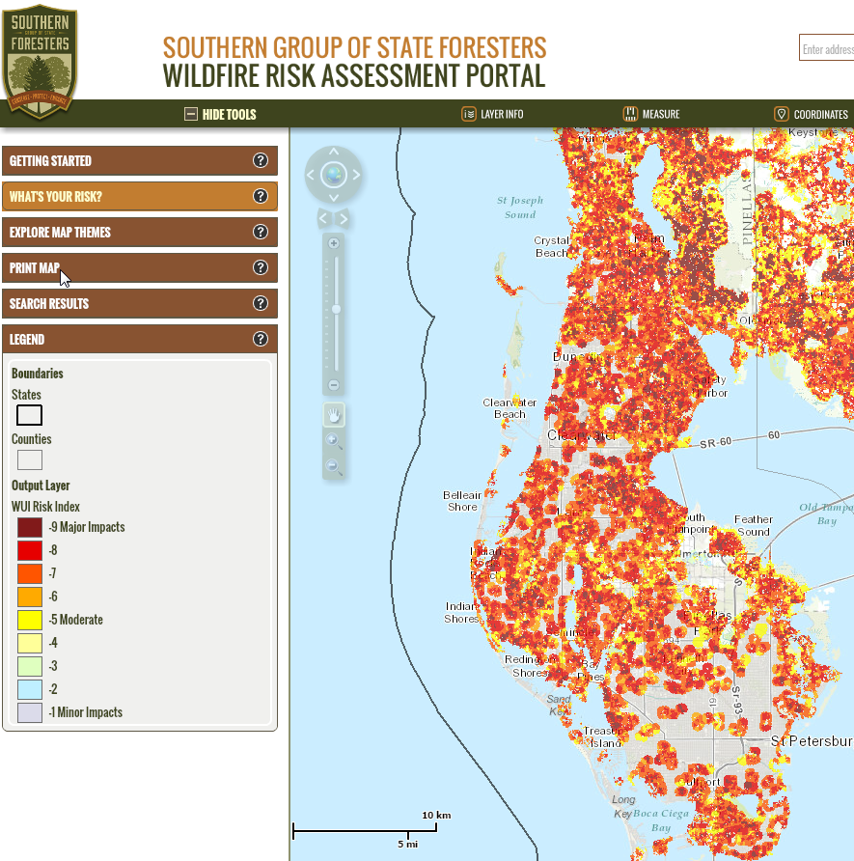
Task: Click the -6 orange legend swatch
Action: (x=30, y=597)
